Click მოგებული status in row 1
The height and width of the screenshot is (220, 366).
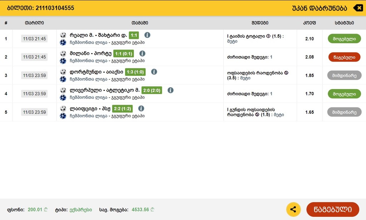coord(344,39)
